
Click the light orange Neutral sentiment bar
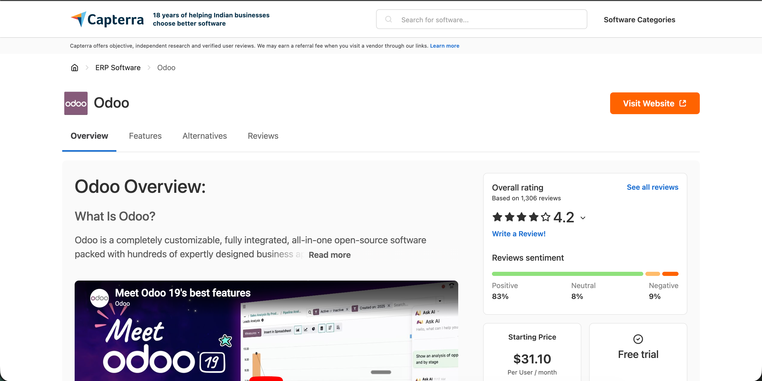[x=653, y=274]
